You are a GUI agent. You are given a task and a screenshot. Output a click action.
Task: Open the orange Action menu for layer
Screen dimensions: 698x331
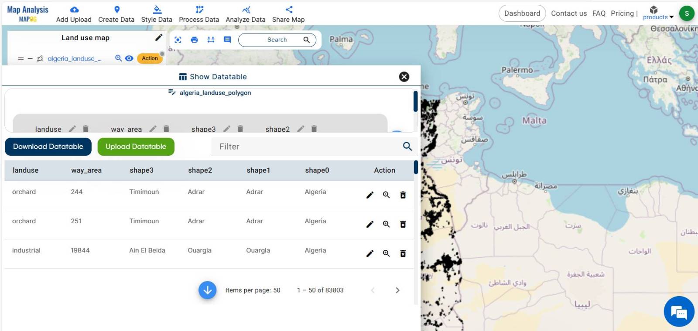[150, 58]
